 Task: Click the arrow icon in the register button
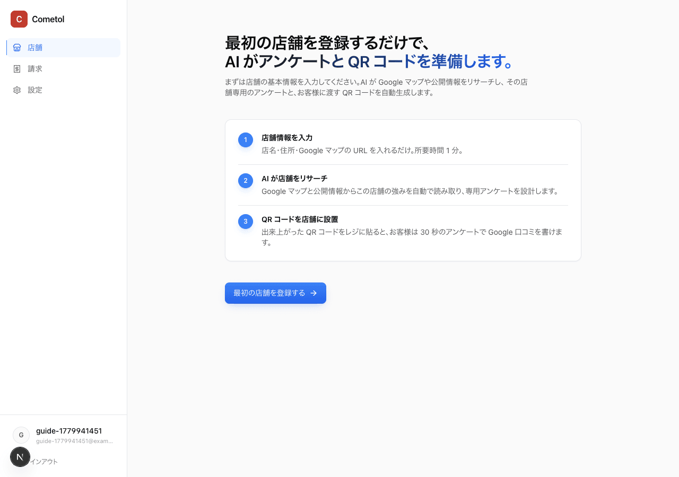[314, 293]
